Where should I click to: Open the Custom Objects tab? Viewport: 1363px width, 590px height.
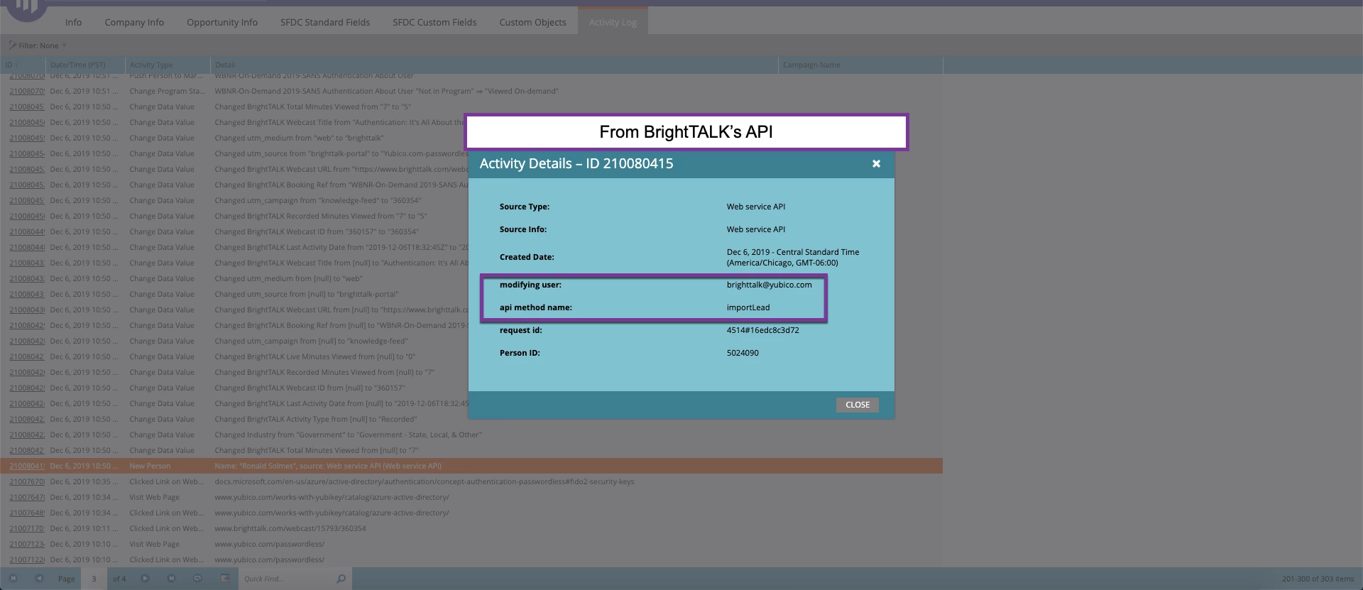(x=532, y=22)
